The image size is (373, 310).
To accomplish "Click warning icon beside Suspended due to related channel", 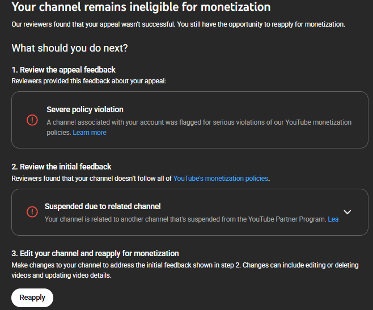I will coord(32,212).
